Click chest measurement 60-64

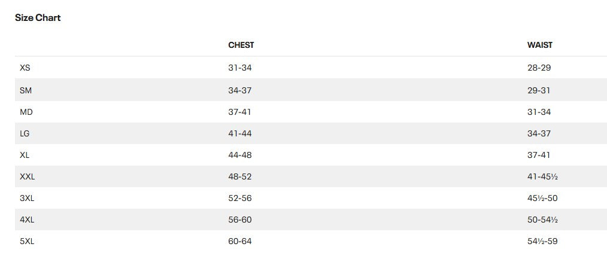[x=240, y=241]
